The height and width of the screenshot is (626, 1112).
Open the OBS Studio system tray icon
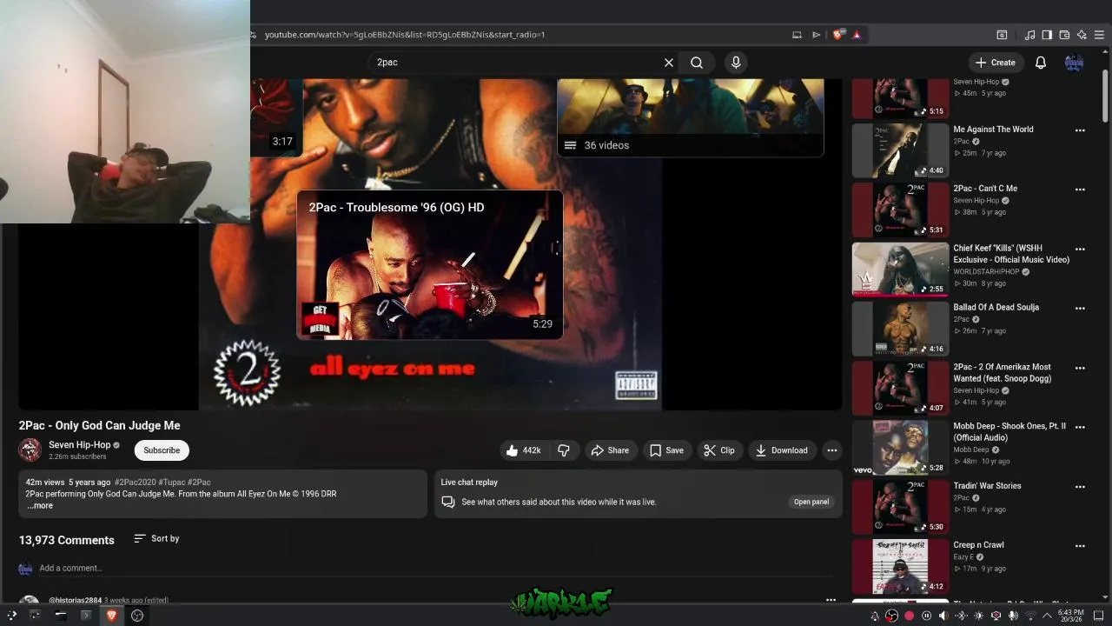[x=891, y=616]
